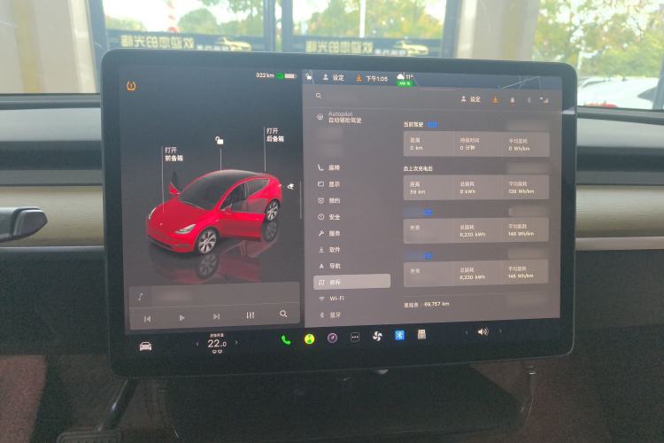The height and width of the screenshot is (443, 664).
Task: Tap the cellular signal icon
Action: [x=544, y=100]
